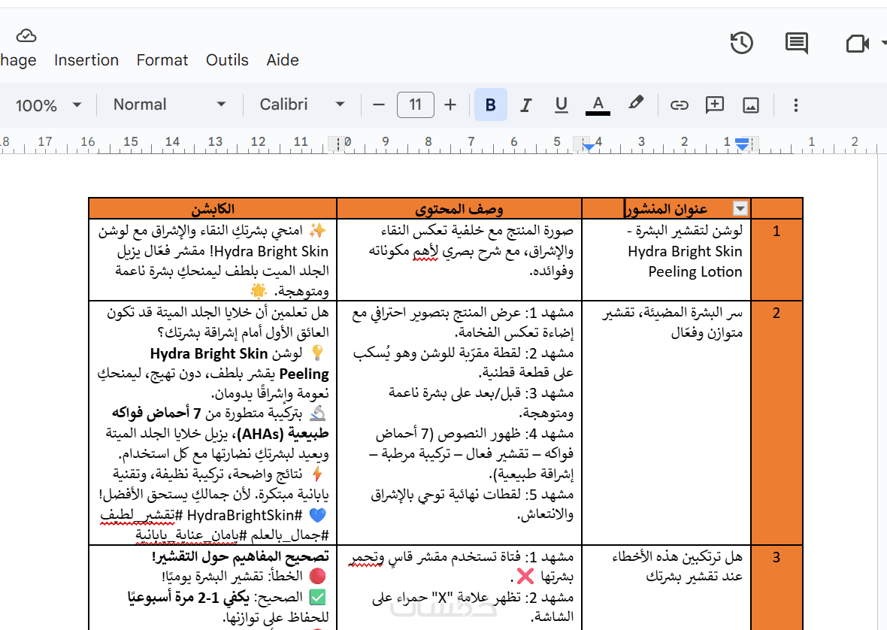Insert an image with picture icon
The height and width of the screenshot is (630, 887).
pos(751,105)
